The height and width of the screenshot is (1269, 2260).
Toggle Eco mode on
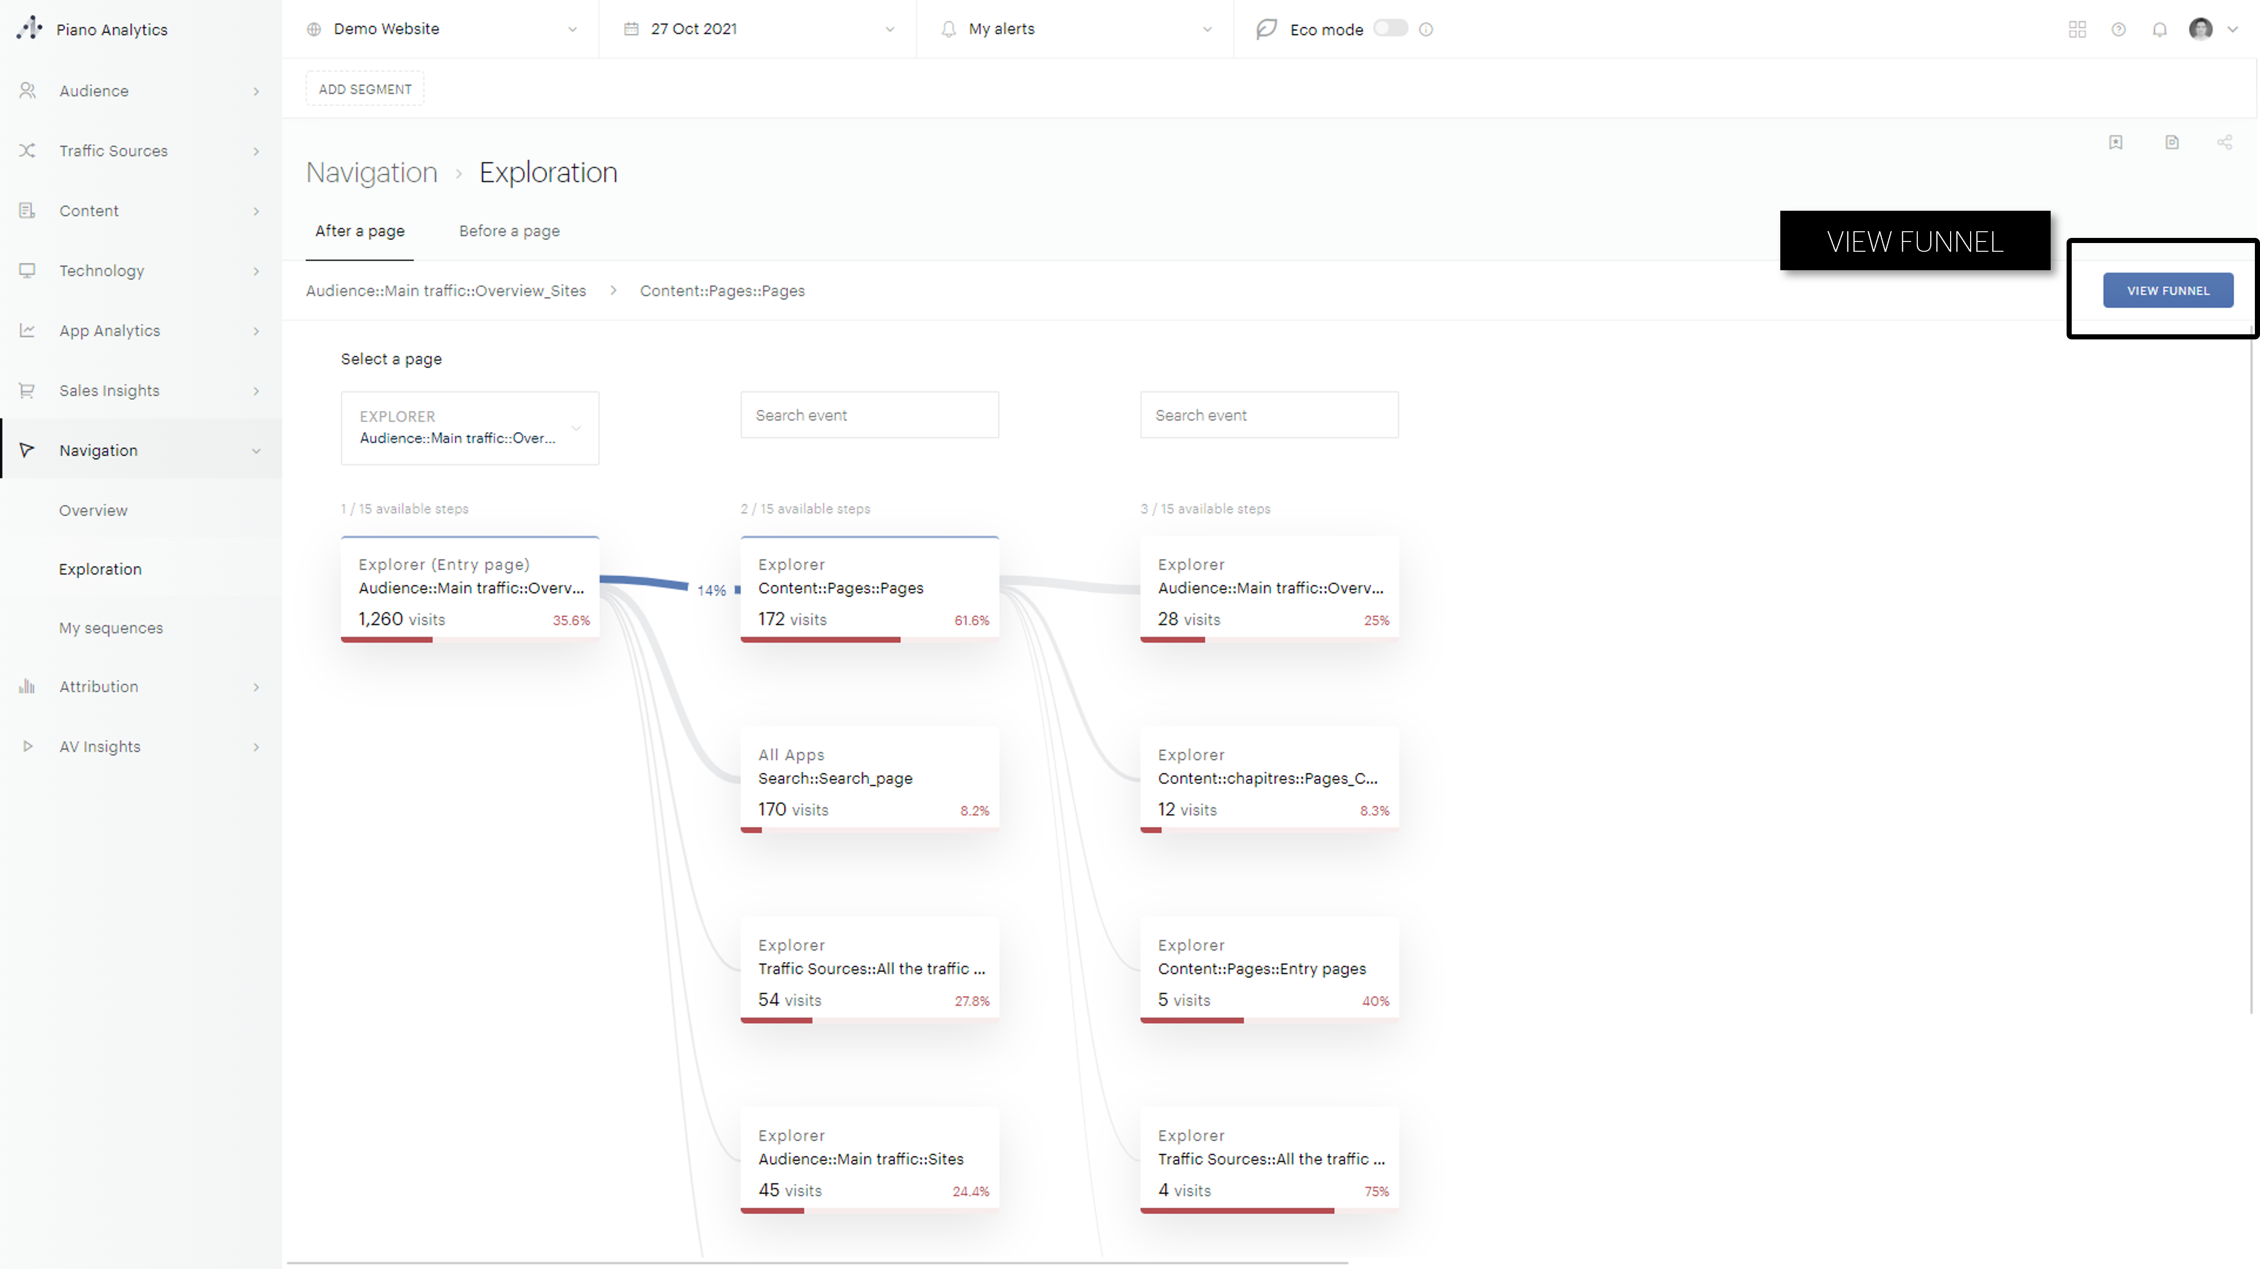pyautogui.click(x=1390, y=29)
